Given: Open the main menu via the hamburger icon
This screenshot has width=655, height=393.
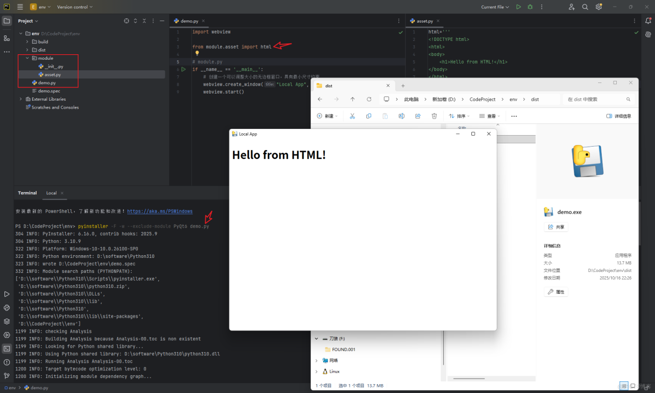Looking at the screenshot, I should point(20,7).
